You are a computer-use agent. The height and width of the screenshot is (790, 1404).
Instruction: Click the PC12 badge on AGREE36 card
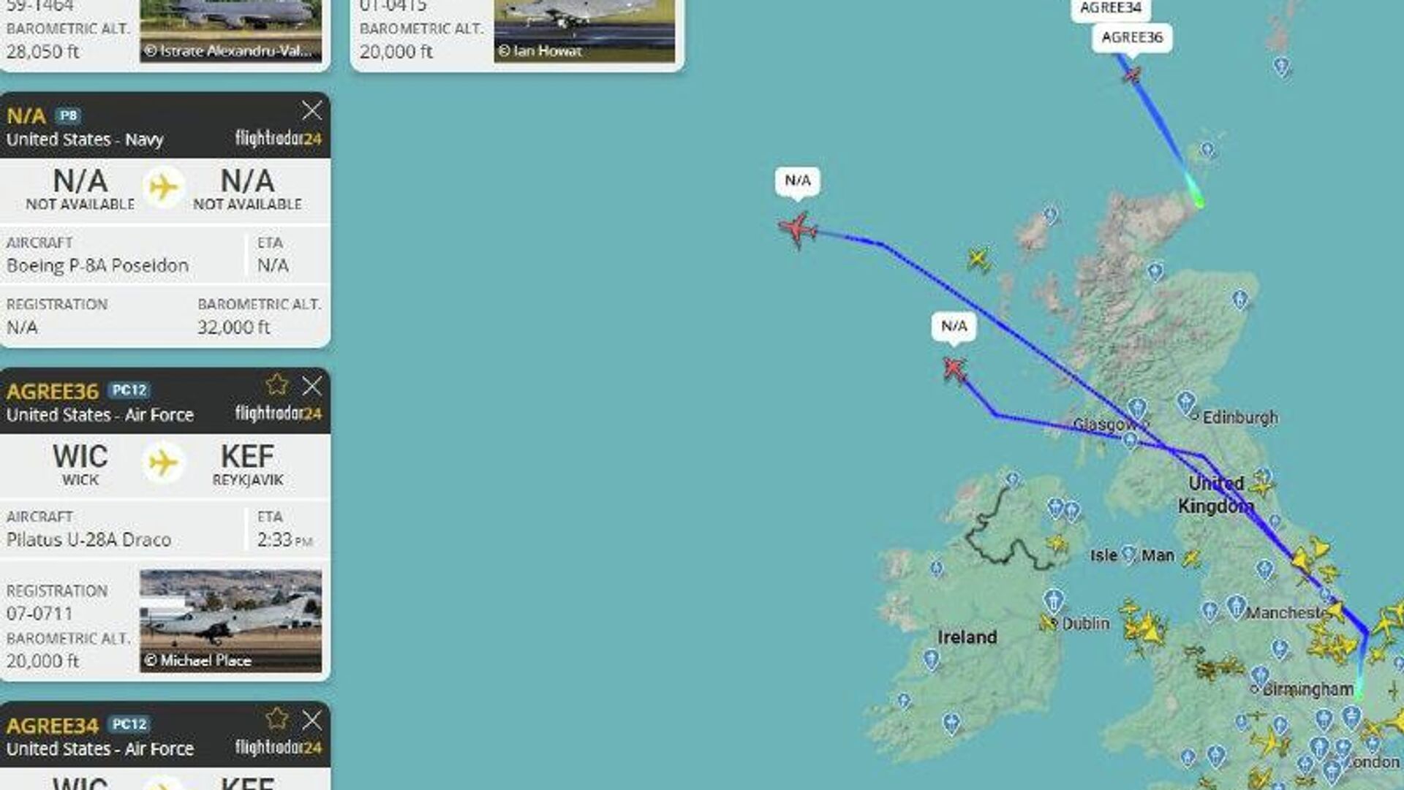[x=129, y=390]
